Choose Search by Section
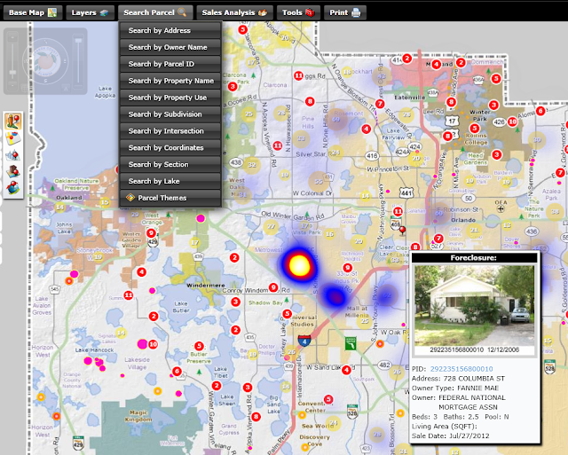Viewport: 568px width, 455px height. pos(170,164)
